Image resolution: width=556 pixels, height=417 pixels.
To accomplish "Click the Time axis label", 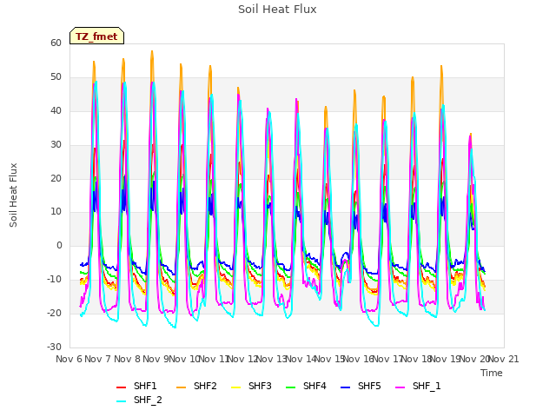I will 492,373.
